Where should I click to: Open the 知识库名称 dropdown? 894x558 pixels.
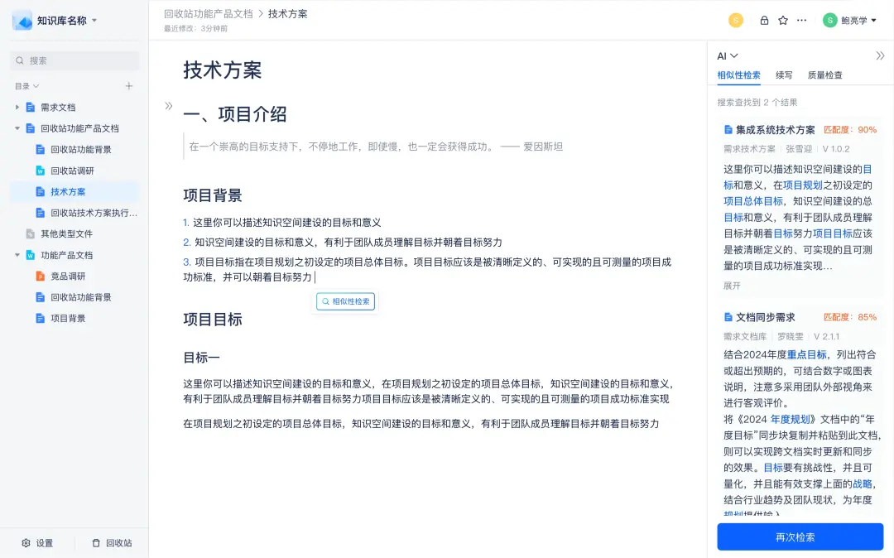94,21
